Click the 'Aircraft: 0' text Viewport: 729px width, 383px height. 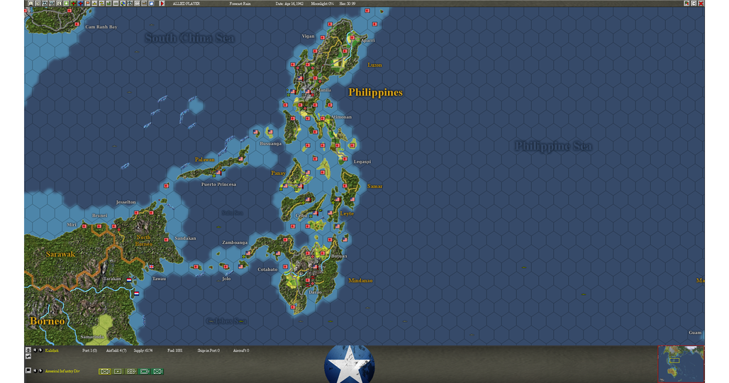click(x=241, y=350)
